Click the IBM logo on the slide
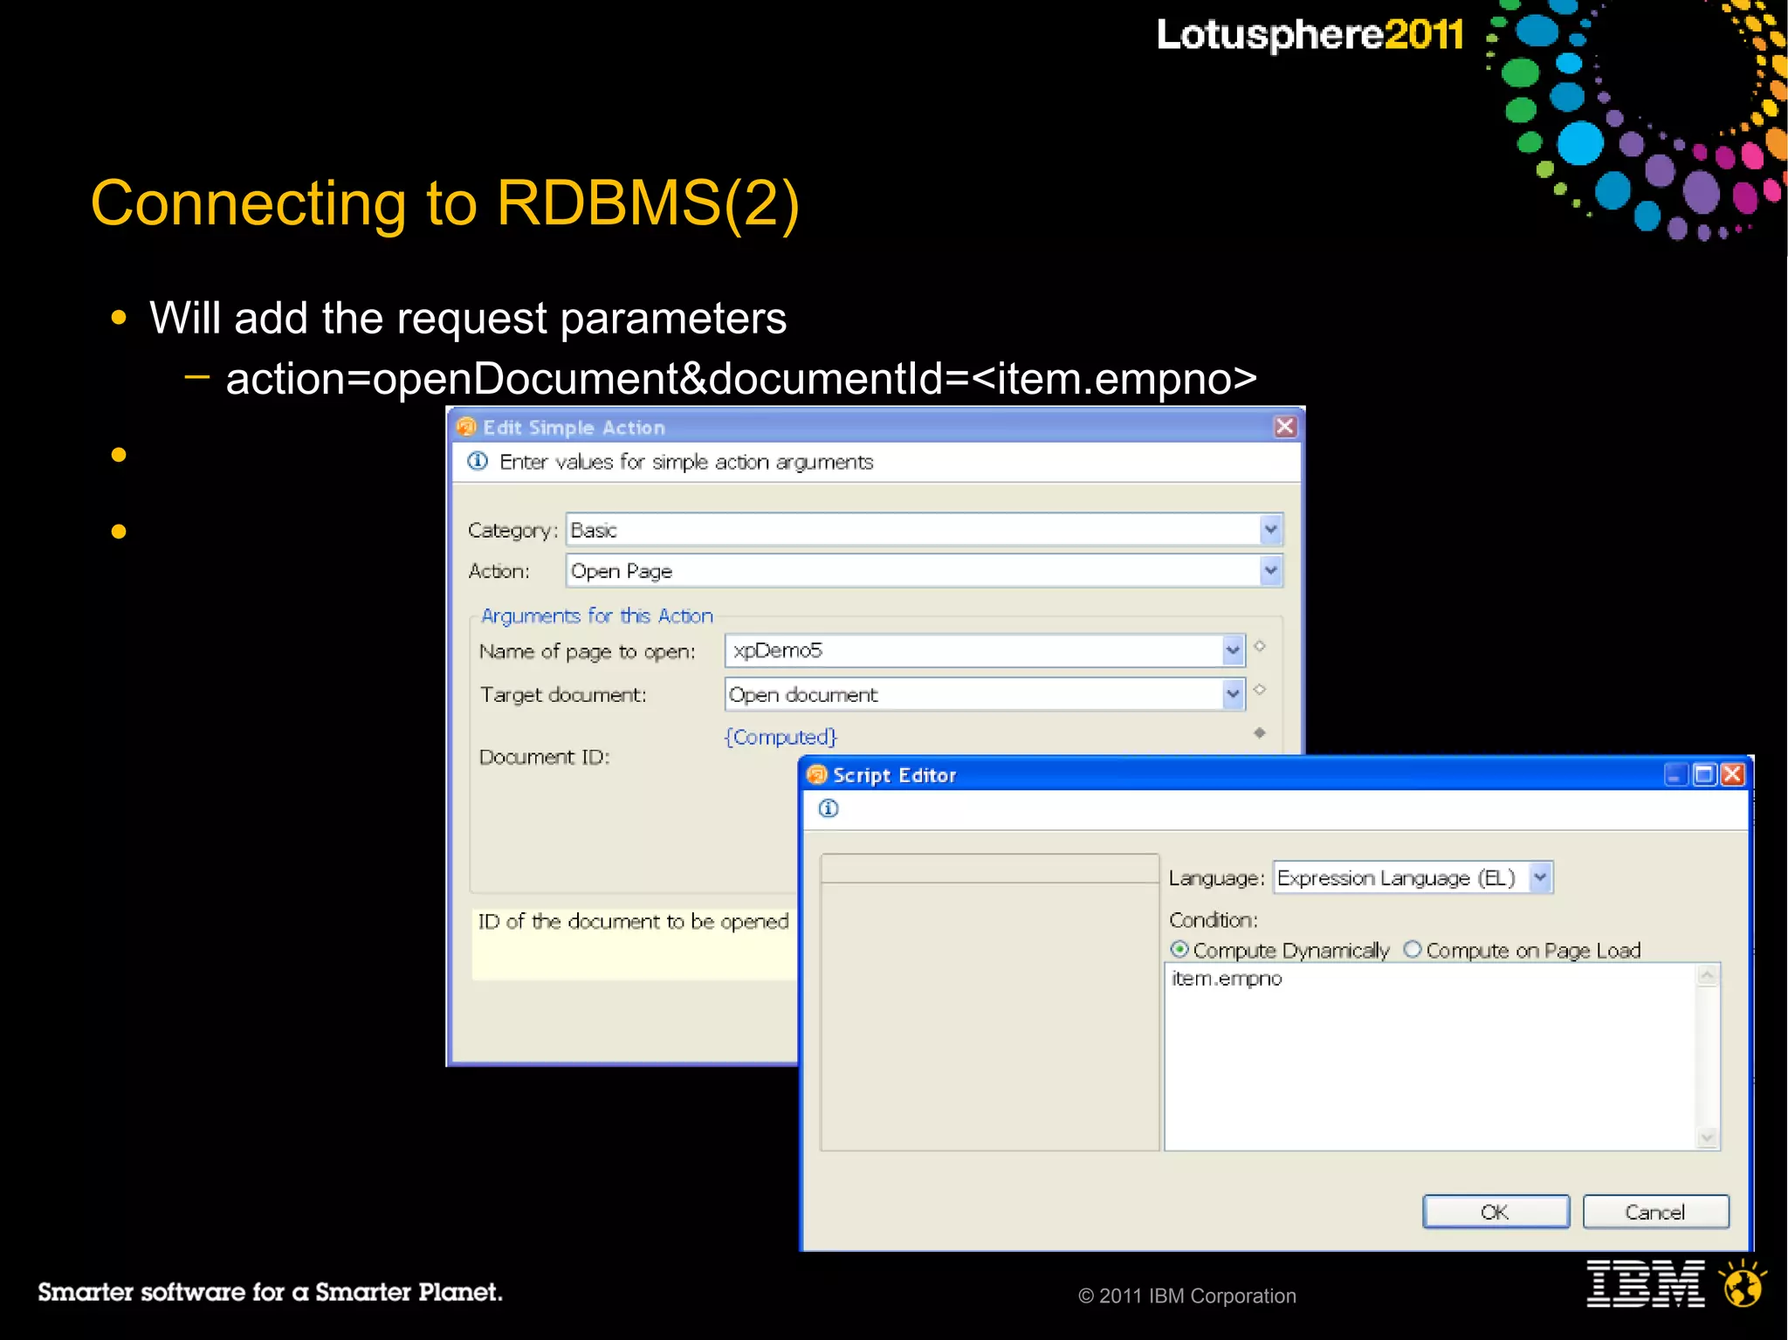 tap(1646, 1283)
